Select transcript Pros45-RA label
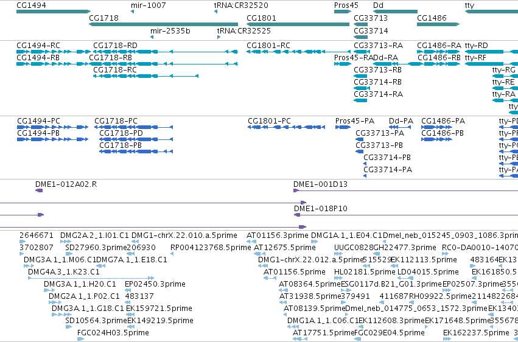This screenshot has width=518, height=342. pos(354,57)
